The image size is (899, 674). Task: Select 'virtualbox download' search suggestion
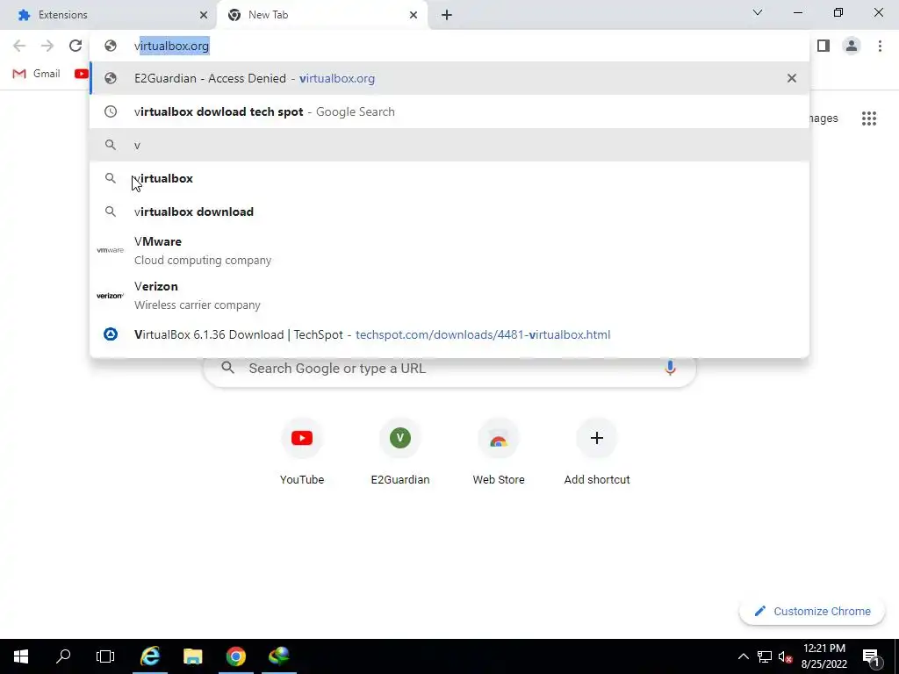point(449,212)
